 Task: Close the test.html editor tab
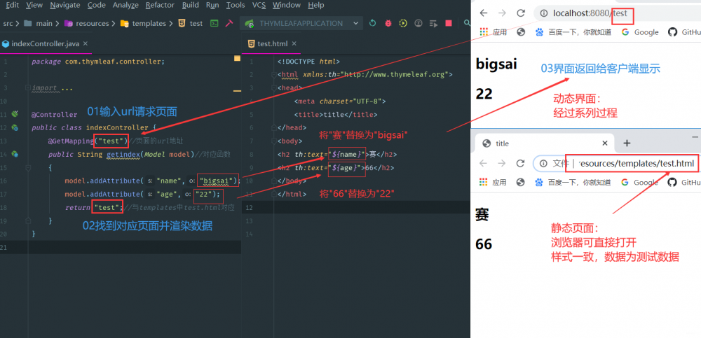click(x=294, y=43)
